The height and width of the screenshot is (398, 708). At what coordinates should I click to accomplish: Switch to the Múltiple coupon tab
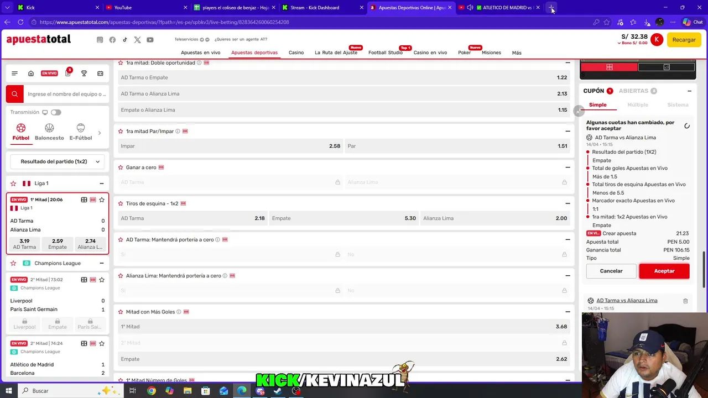click(638, 104)
